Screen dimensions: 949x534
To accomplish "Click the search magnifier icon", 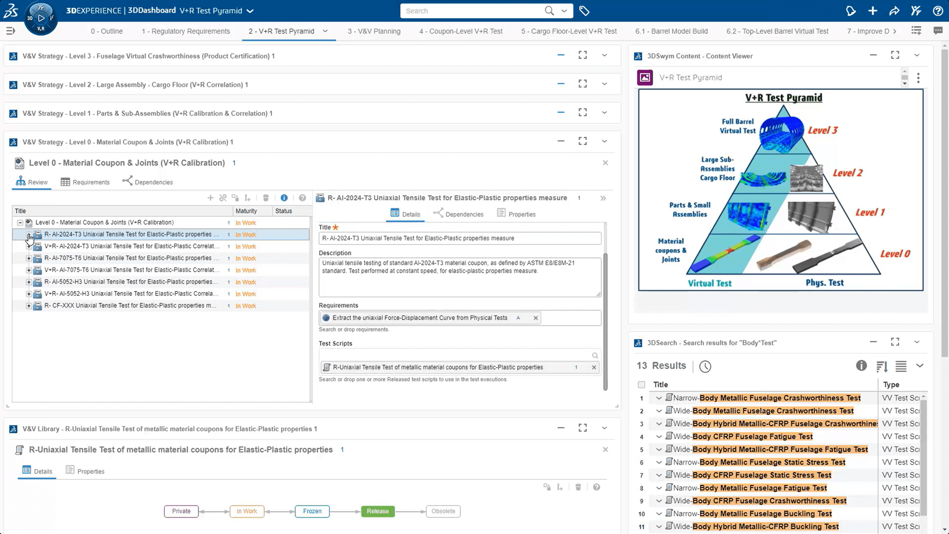I will tap(549, 10).
